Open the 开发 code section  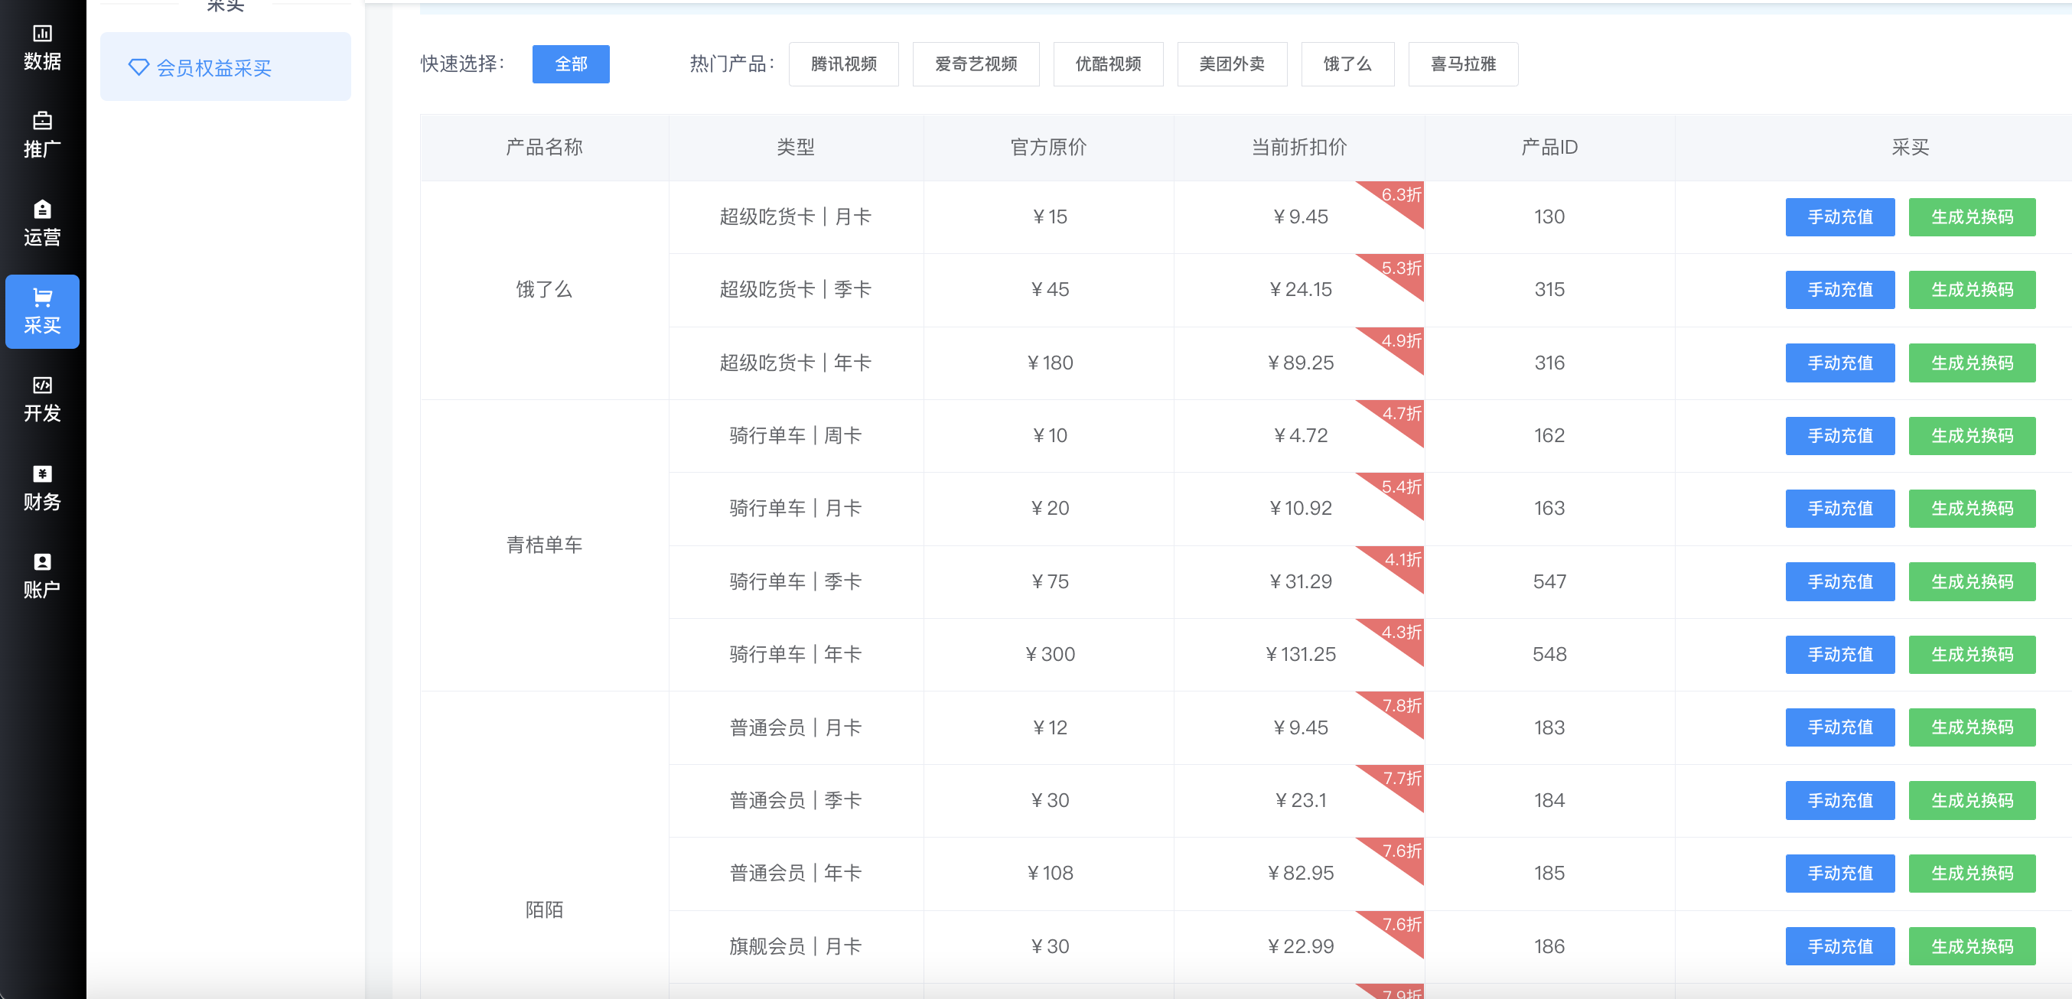pyautogui.click(x=42, y=399)
